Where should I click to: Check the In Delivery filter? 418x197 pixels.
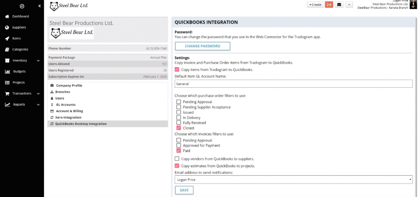click(179, 117)
